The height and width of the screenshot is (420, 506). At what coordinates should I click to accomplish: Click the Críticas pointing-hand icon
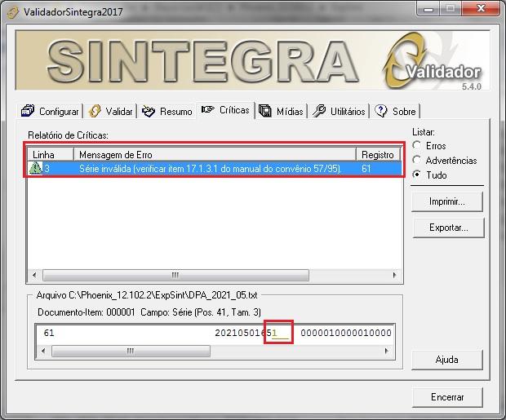[x=207, y=109]
